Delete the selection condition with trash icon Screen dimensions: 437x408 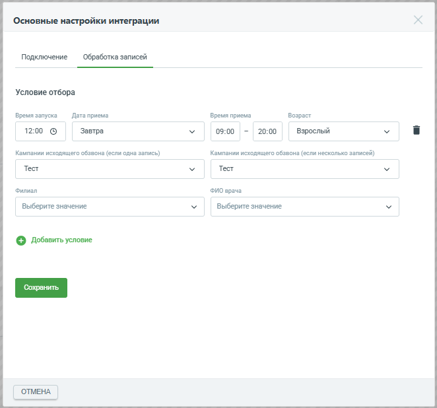[x=416, y=130]
